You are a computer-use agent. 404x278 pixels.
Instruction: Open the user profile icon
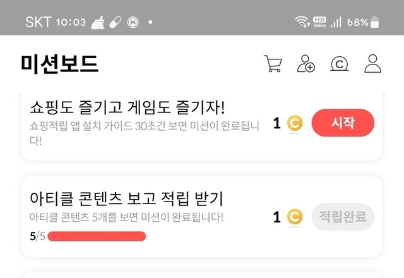point(374,64)
